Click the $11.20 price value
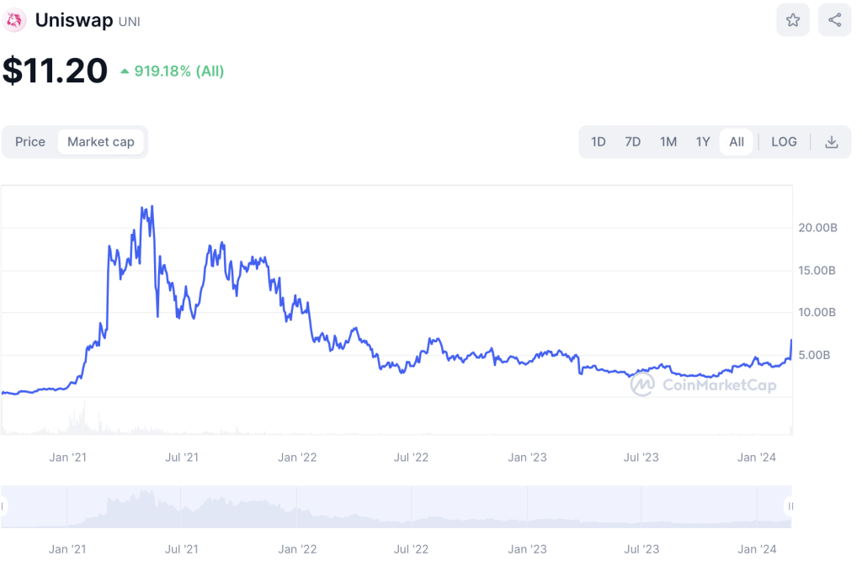Image resolution: width=862 pixels, height=561 pixels. [56, 71]
